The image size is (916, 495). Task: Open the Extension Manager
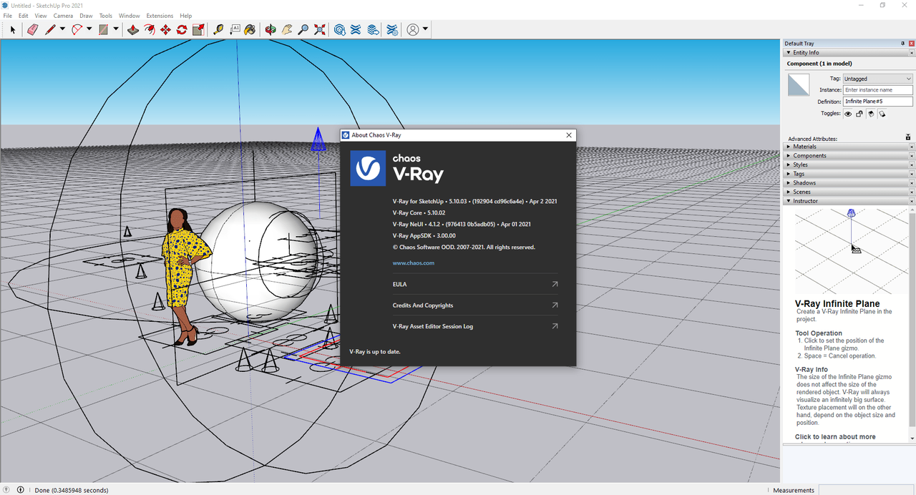(x=392, y=29)
